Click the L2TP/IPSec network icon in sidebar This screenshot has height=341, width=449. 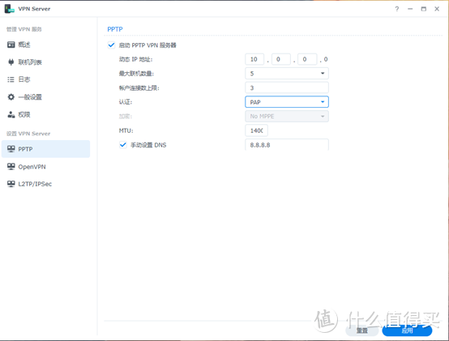tap(11, 184)
